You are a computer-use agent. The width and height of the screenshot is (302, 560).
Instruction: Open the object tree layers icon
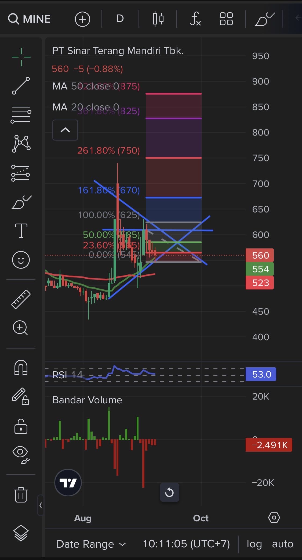pyautogui.click(x=21, y=533)
